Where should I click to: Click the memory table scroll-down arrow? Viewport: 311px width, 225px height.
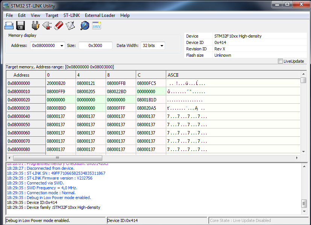click(303, 151)
